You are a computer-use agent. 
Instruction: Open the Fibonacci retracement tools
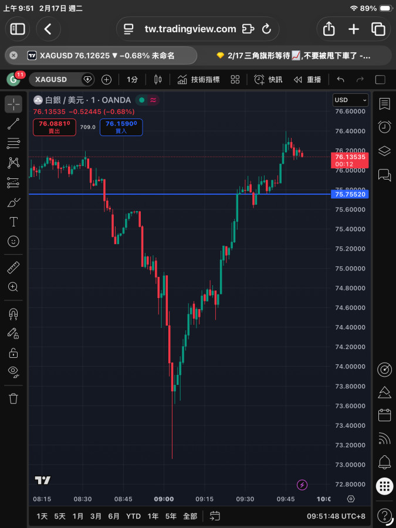13,144
